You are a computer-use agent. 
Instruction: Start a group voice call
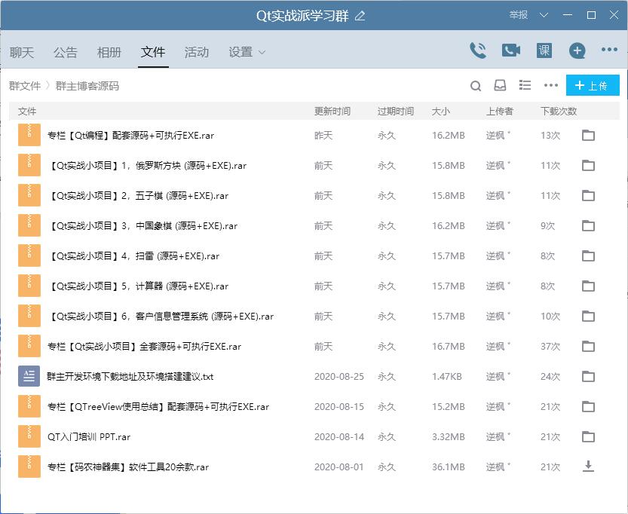tap(478, 50)
